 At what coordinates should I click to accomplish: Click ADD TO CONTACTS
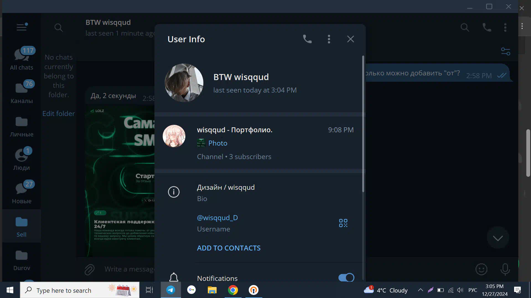(x=229, y=248)
